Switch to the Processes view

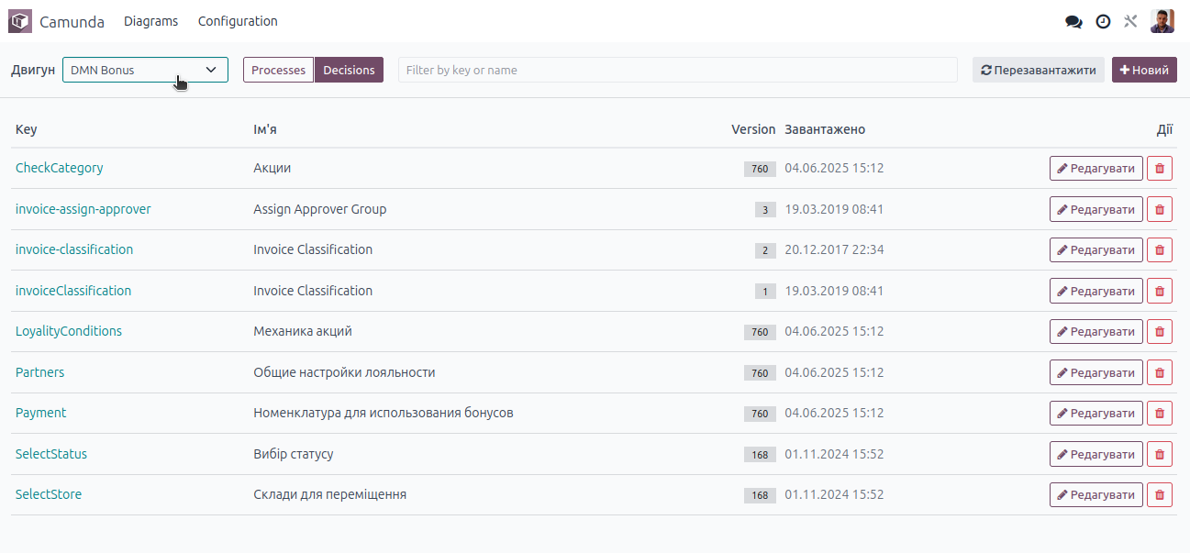[x=278, y=70]
